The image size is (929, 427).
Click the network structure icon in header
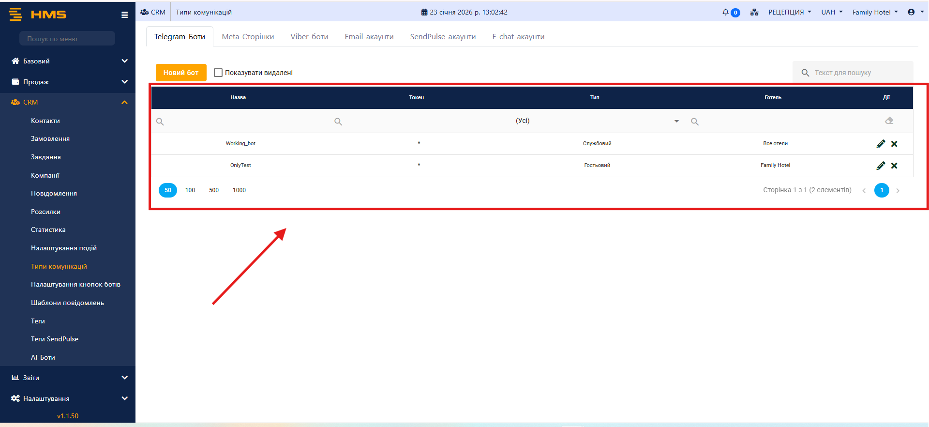tap(754, 12)
